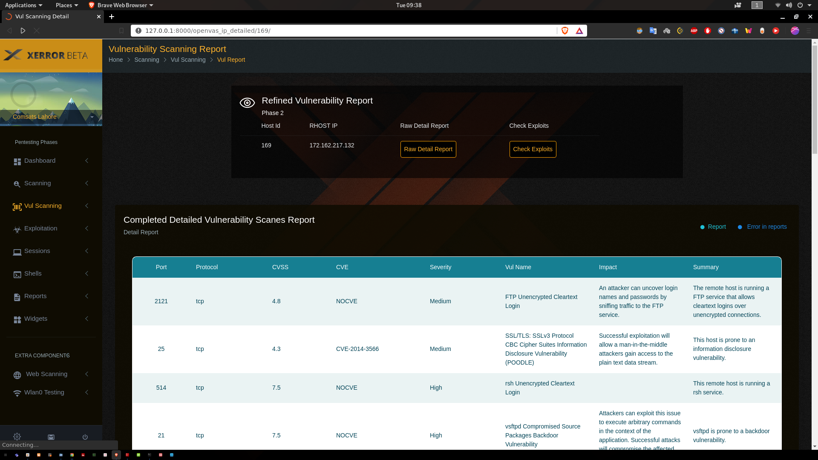Screen dimensions: 818x460
Task: Expand the Scanning sidebar chevron
Action: 87,183
